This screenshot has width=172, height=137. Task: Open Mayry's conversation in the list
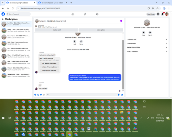(x=16, y=56)
